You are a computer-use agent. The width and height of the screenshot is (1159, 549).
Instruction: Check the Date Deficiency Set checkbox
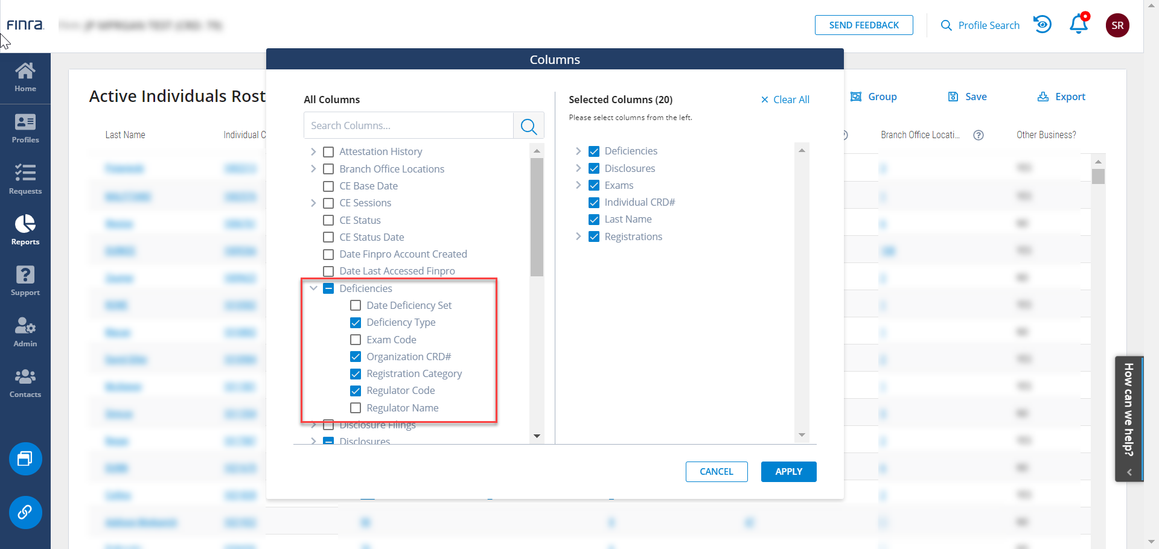click(x=356, y=306)
